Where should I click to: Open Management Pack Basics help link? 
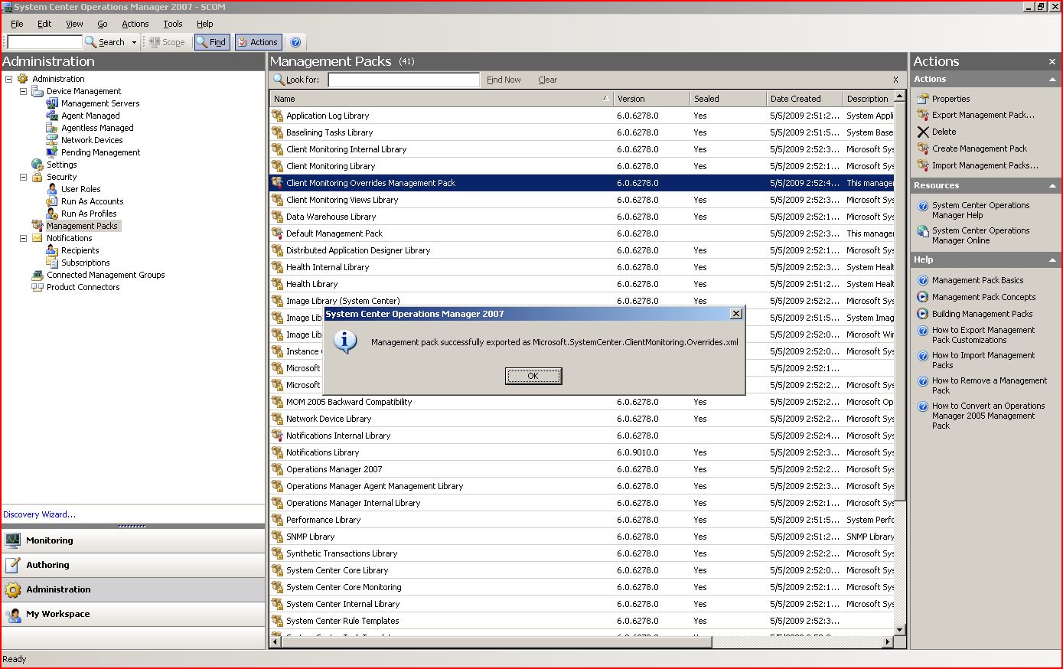[x=977, y=280]
